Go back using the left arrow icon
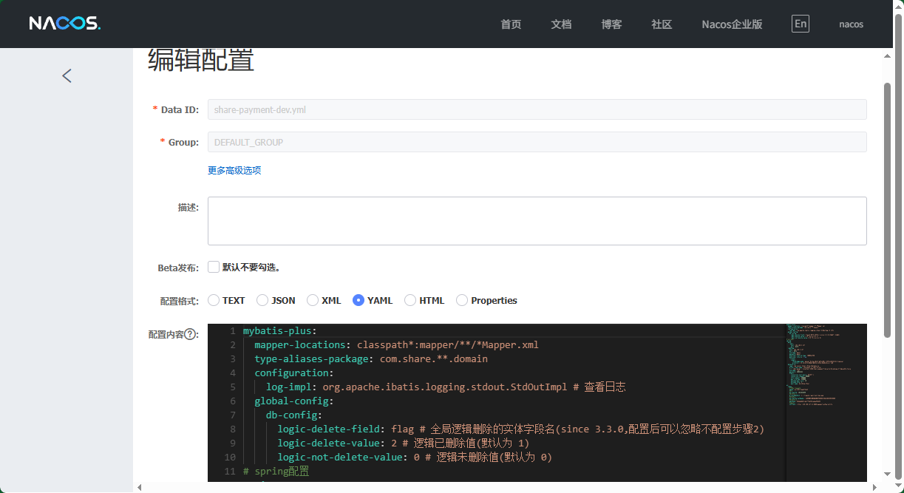The image size is (904, 493). click(x=67, y=75)
